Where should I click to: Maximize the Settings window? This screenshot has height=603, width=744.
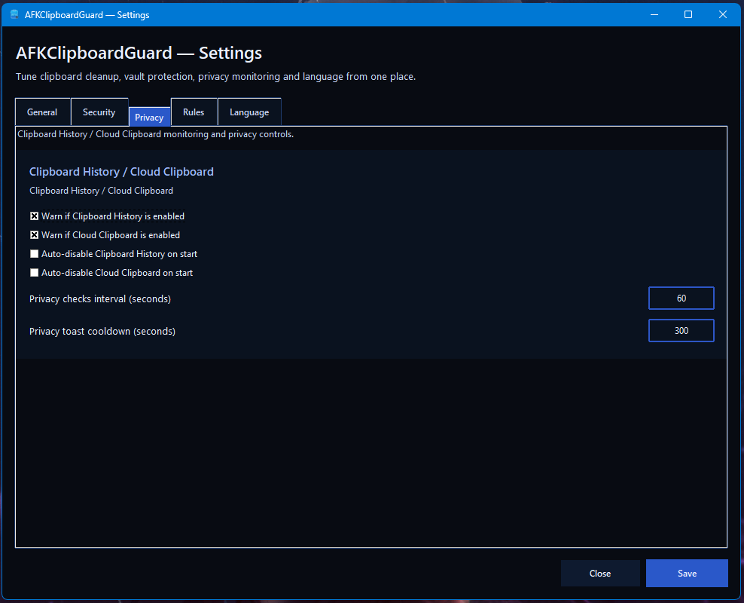[x=688, y=14]
